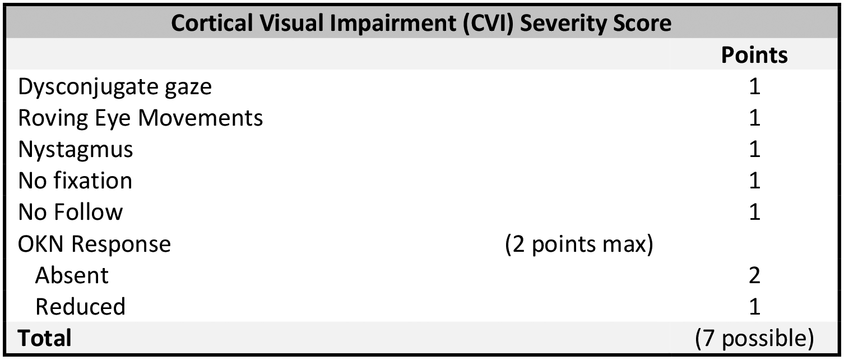Image resolution: width=844 pixels, height=360 pixels.
Task: Click the point value for Dysconjugate gaze
Action: coord(754,87)
